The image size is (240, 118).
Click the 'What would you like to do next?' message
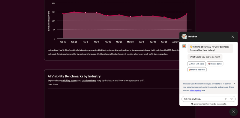point(205,57)
